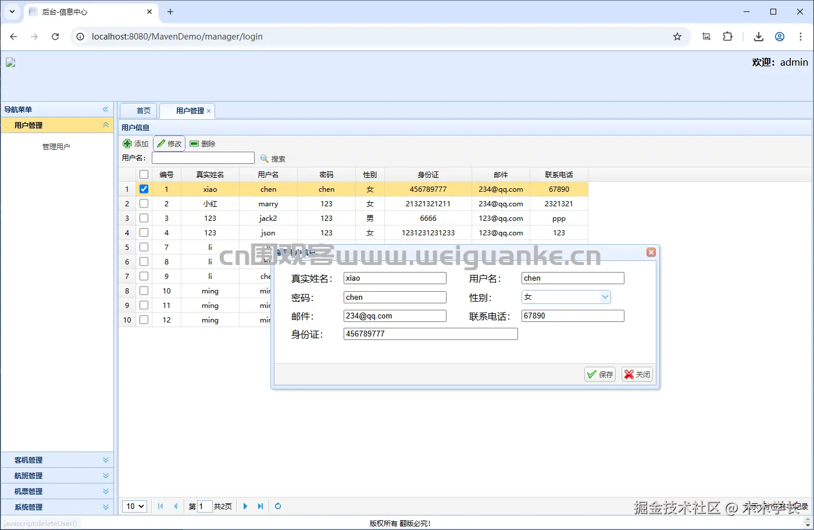Image resolution: width=814 pixels, height=530 pixels.
Task: Go to next page with arrow icon
Action: coord(245,506)
